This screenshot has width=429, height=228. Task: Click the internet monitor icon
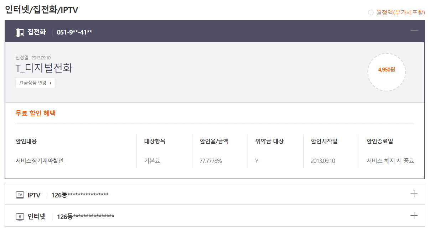coord(20,217)
